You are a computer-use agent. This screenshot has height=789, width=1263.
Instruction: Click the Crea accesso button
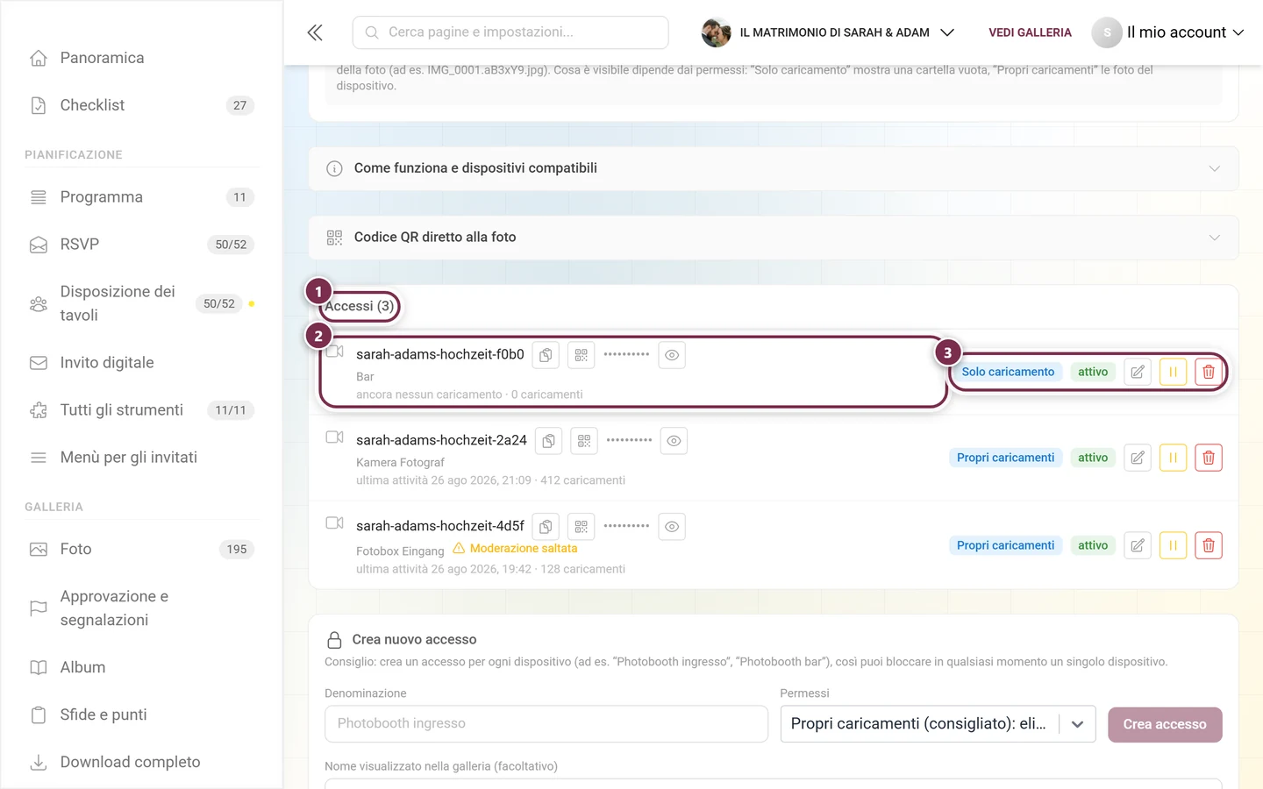pos(1165,725)
